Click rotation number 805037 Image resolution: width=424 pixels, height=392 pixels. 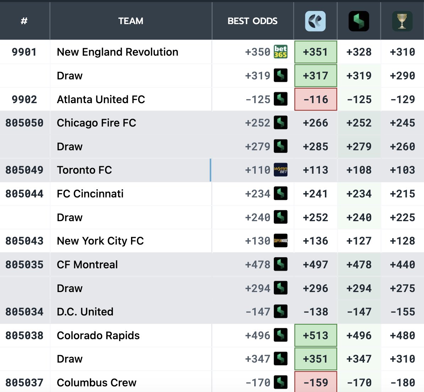25,383
